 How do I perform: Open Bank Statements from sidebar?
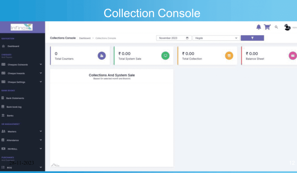[15, 98]
